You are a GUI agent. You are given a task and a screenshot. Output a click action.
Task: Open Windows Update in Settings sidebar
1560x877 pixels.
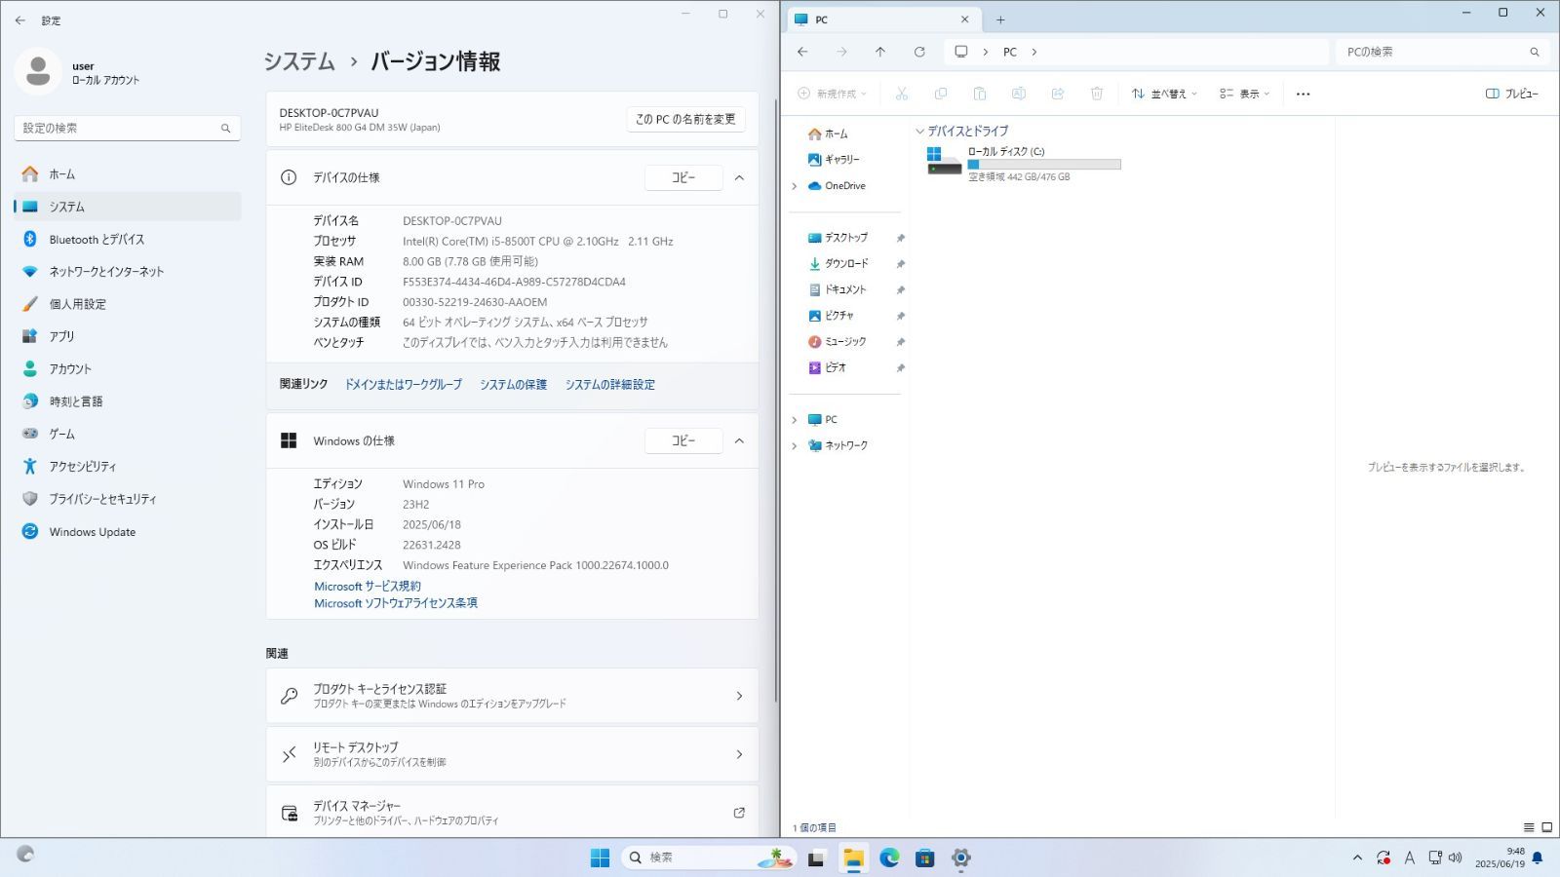[x=127, y=531]
